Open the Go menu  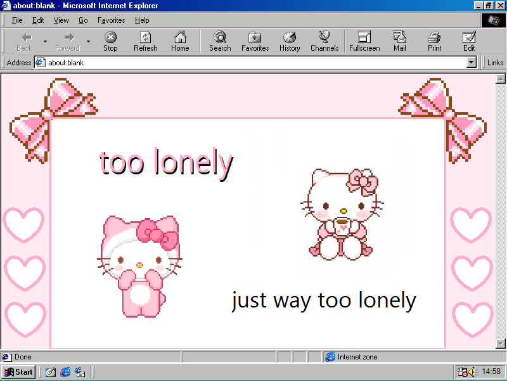[83, 20]
